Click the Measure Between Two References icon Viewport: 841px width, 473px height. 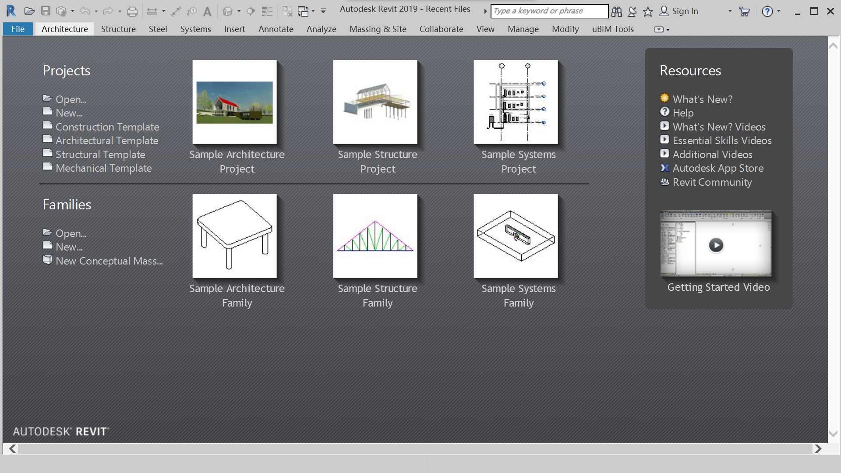click(152, 11)
